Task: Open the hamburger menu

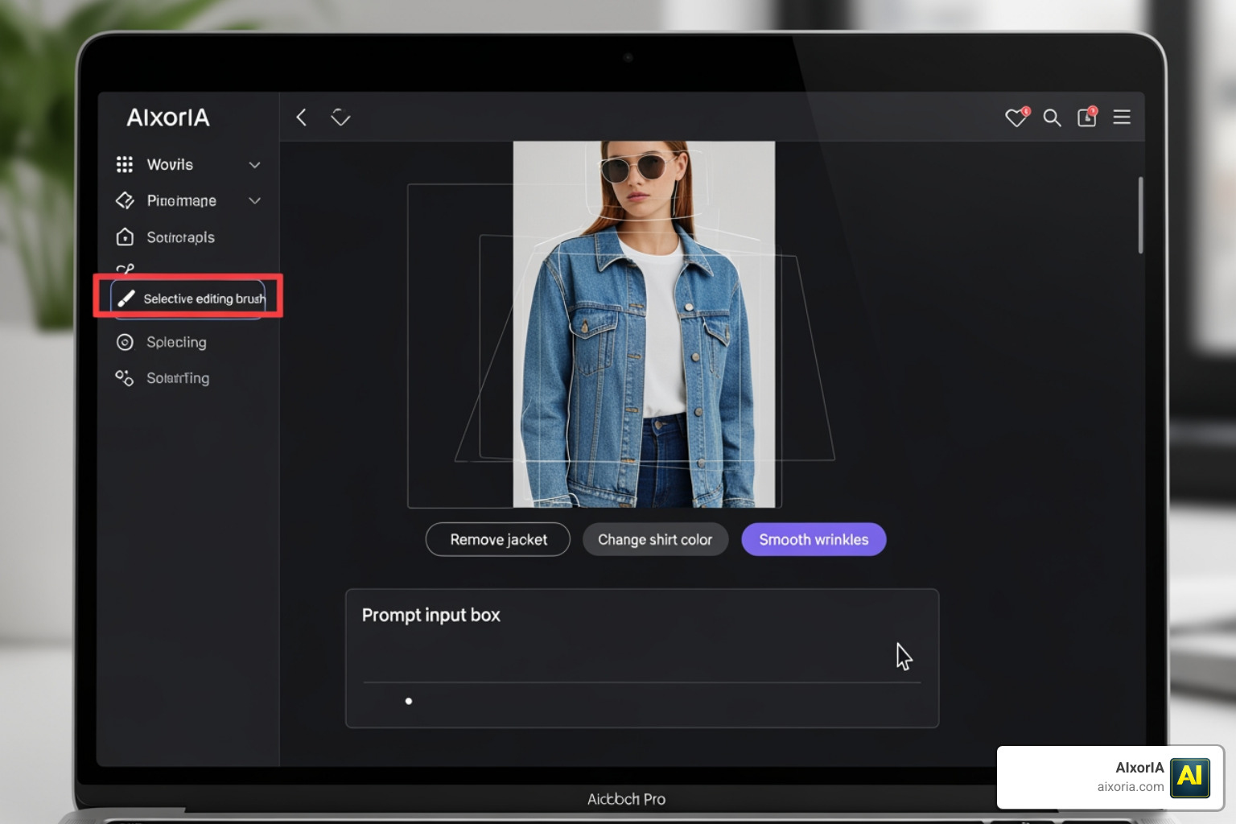Action: click(x=1122, y=117)
